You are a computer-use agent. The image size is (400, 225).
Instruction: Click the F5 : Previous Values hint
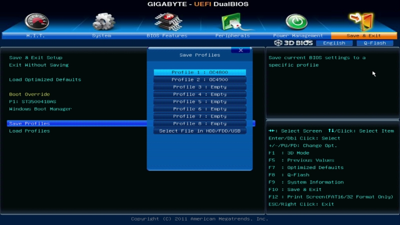301,160
